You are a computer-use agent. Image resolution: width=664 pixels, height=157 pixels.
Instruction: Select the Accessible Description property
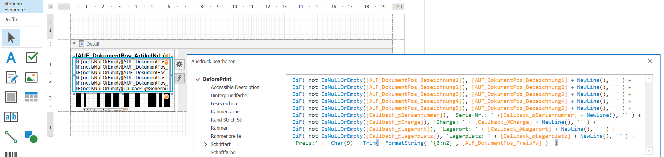(x=235, y=87)
